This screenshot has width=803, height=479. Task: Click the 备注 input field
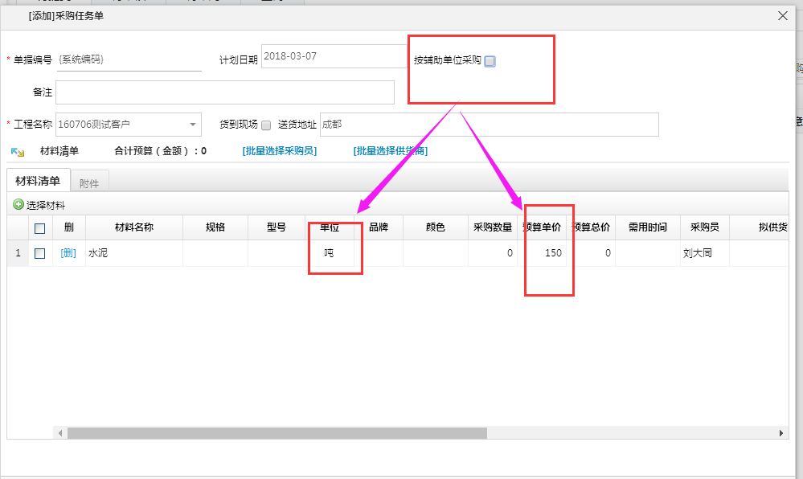(x=225, y=92)
